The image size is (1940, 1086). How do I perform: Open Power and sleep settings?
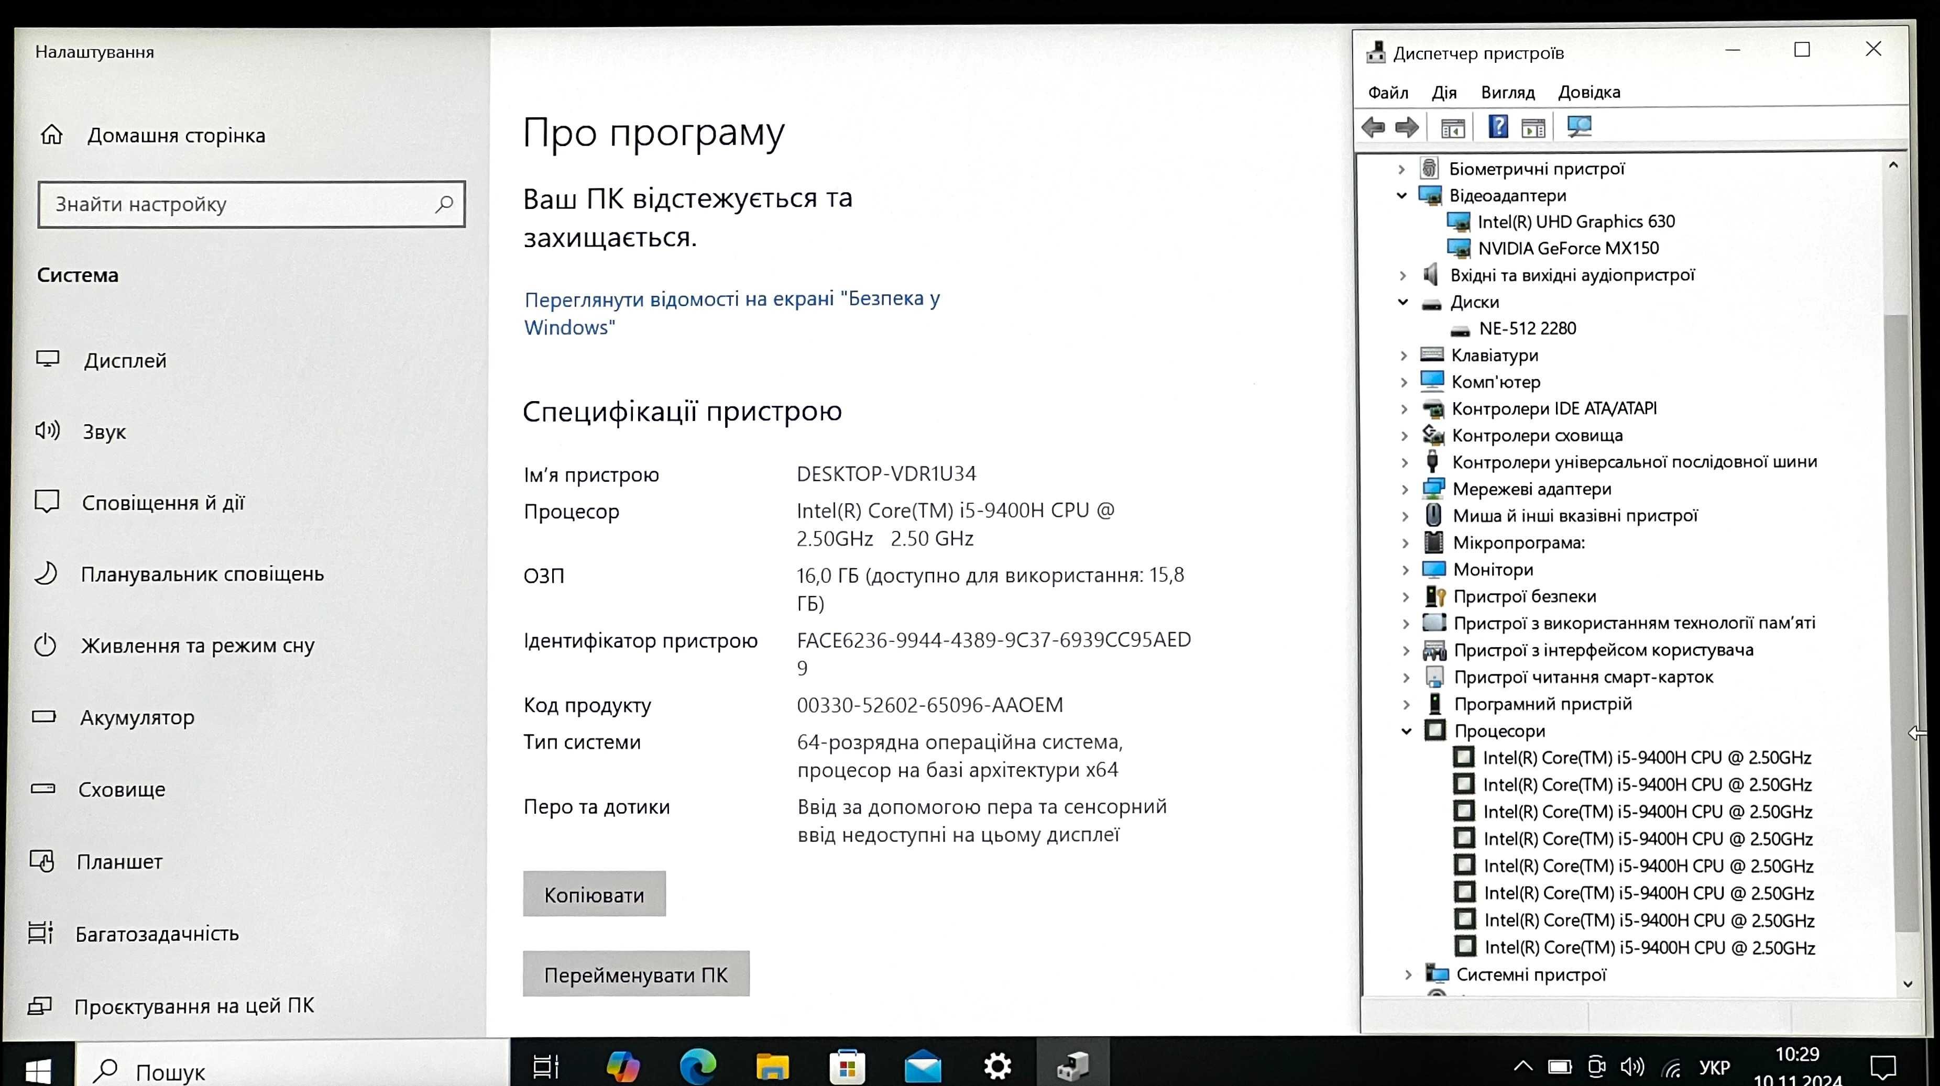coord(174,645)
